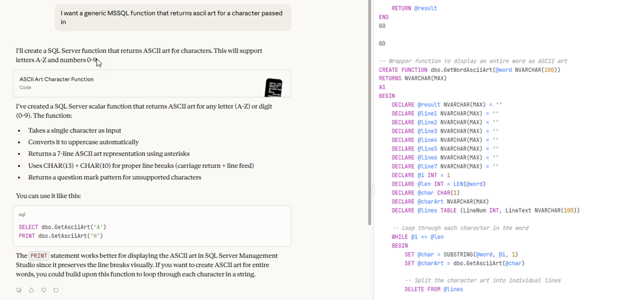The image size is (635, 300).
Task: Click the user prompt message bubble
Action: [x=173, y=17]
